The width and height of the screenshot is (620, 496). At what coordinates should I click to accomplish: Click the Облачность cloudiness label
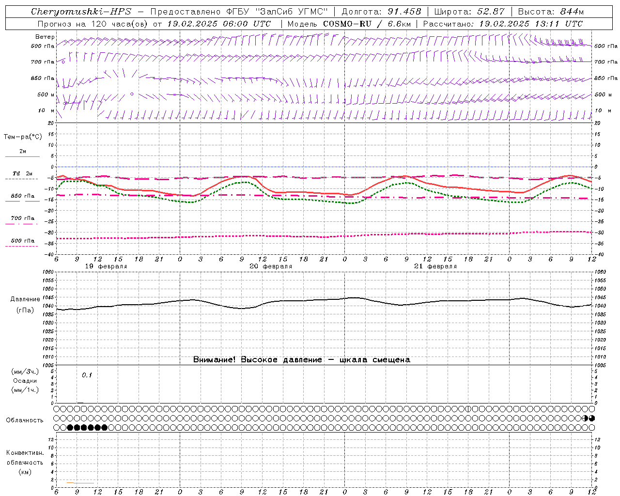(25, 420)
